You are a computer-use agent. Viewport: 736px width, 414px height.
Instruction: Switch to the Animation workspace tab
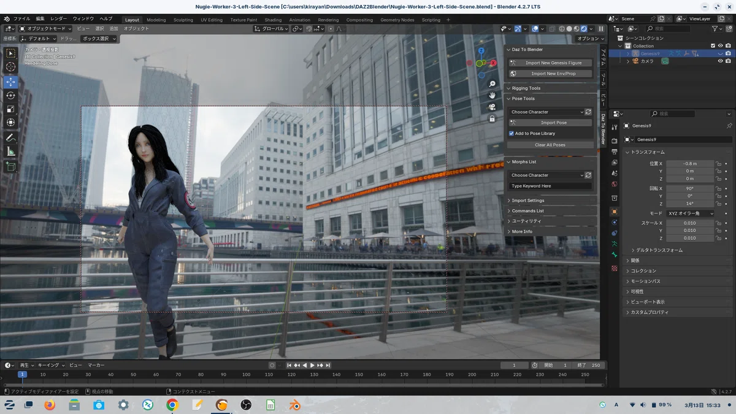300,20
